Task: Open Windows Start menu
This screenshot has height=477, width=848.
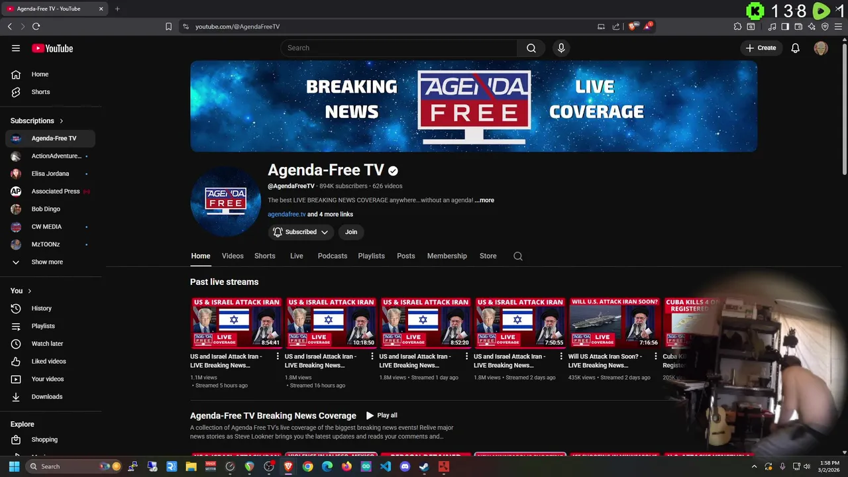Action: tap(14, 466)
